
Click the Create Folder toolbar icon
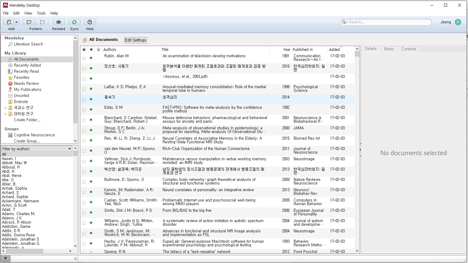[x=29, y=22]
